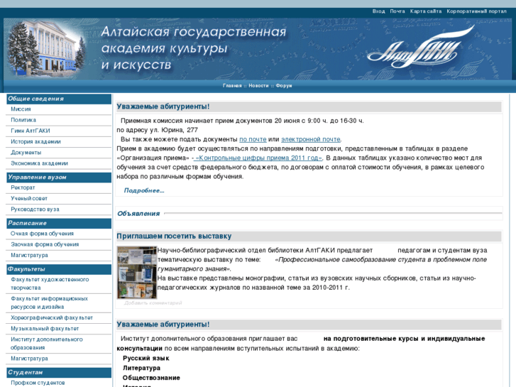Click the Объявления heading

138,214
